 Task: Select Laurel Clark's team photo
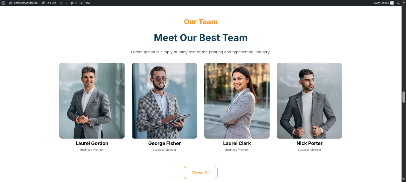click(237, 101)
